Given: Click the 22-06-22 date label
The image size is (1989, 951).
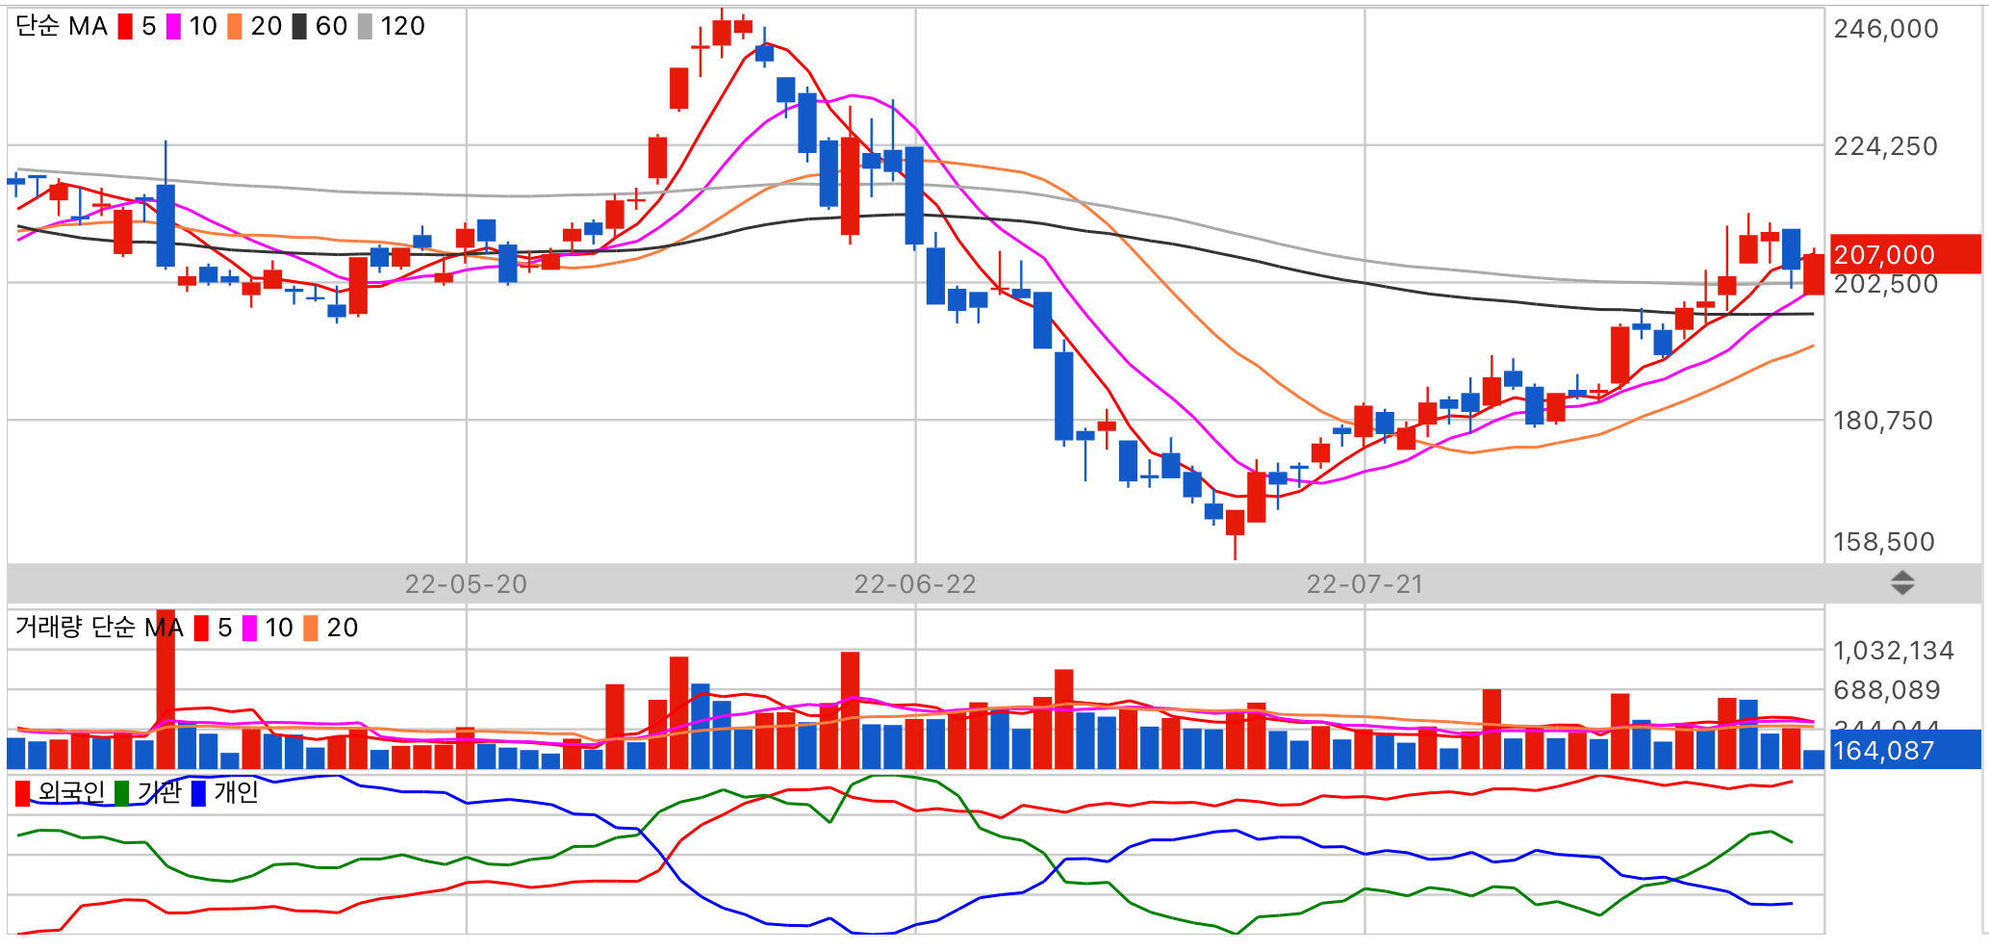Looking at the screenshot, I should [x=915, y=584].
